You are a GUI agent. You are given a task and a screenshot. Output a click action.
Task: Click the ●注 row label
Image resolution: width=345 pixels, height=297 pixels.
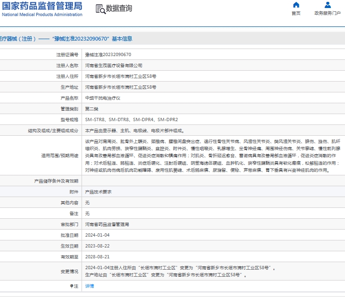[x=74, y=286]
